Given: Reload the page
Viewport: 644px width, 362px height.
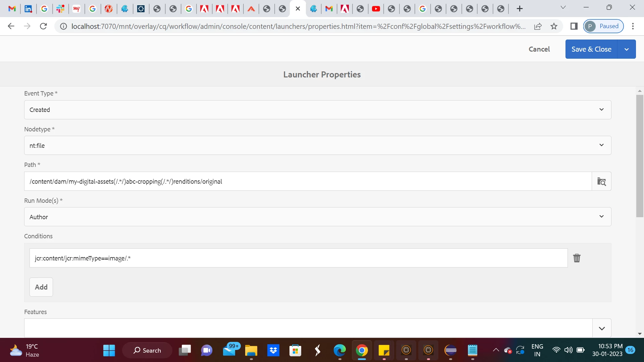Looking at the screenshot, I should 43,26.
